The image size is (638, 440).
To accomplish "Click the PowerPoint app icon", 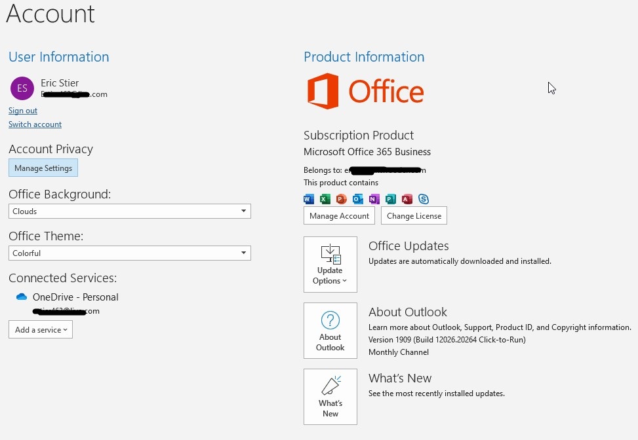I will [x=342, y=199].
